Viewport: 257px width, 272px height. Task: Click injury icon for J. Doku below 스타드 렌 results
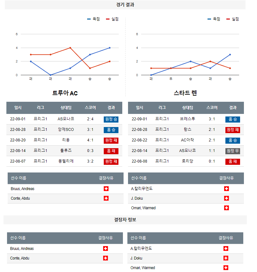tap(226, 198)
